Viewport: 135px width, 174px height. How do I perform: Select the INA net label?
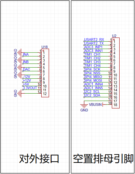click(26, 54)
